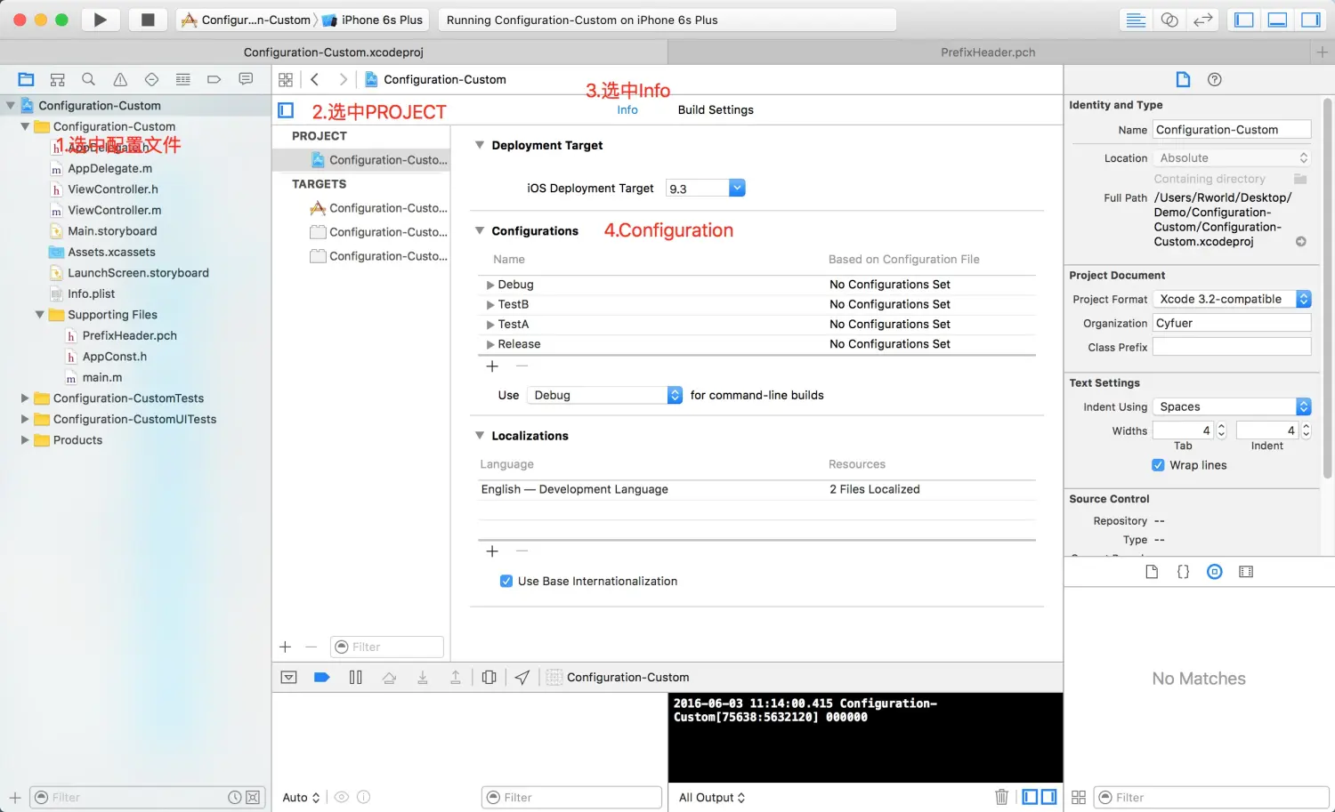Go forward in editor history
This screenshot has width=1335, height=812.
coord(343,79)
